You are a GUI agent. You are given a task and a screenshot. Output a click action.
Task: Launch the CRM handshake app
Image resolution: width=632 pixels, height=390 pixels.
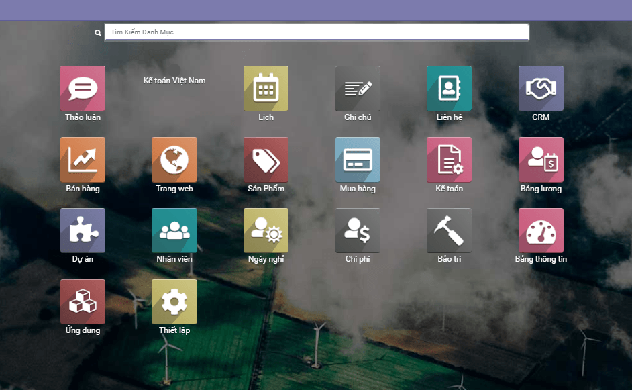(x=541, y=89)
